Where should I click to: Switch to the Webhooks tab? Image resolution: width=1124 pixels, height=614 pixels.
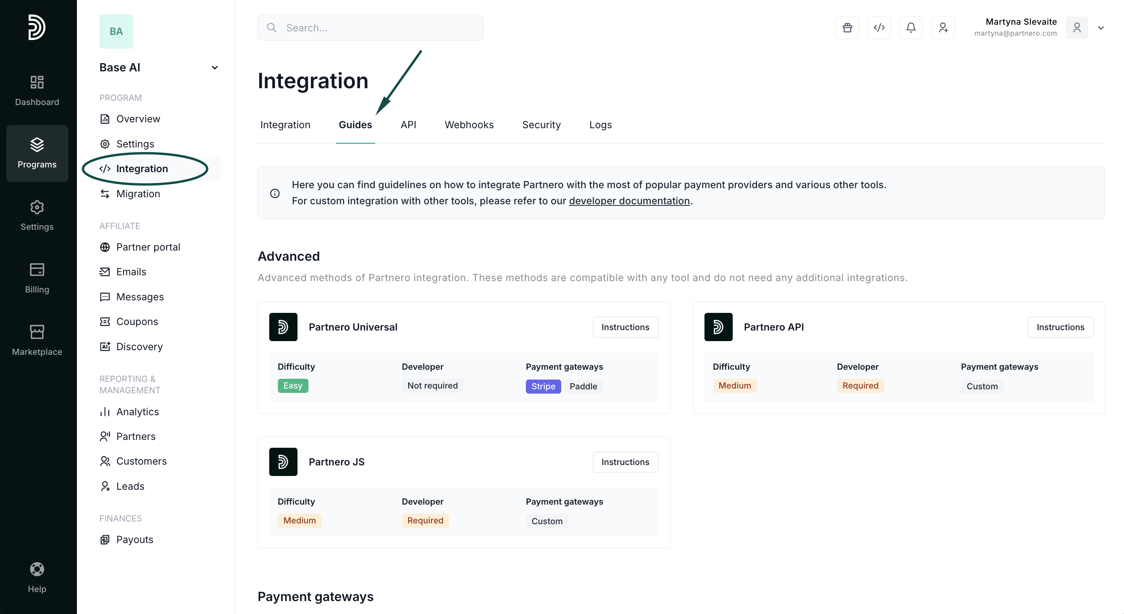pyautogui.click(x=469, y=125)
